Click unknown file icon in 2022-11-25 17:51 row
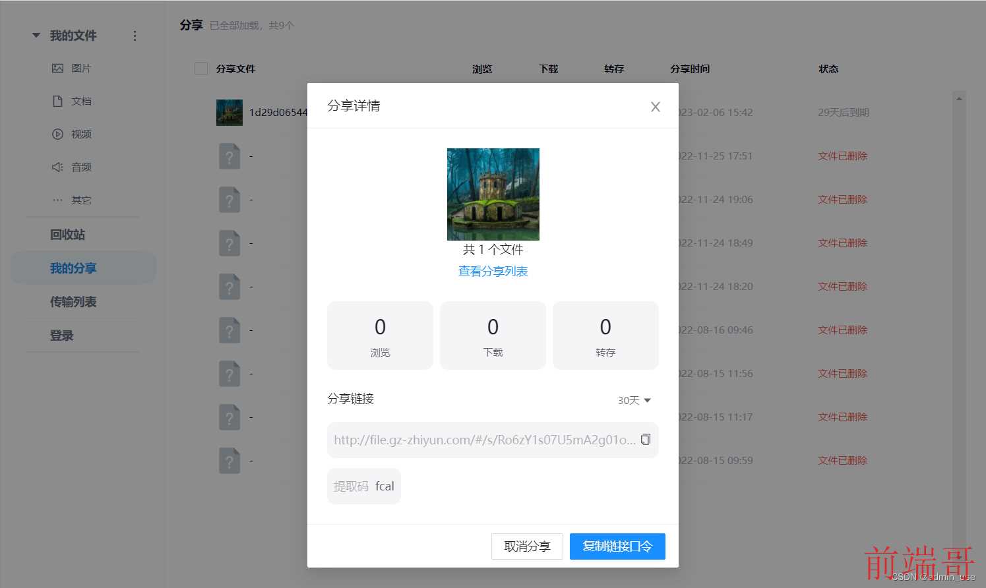Viewport: 986px width, 588px height. coord(230,156)
